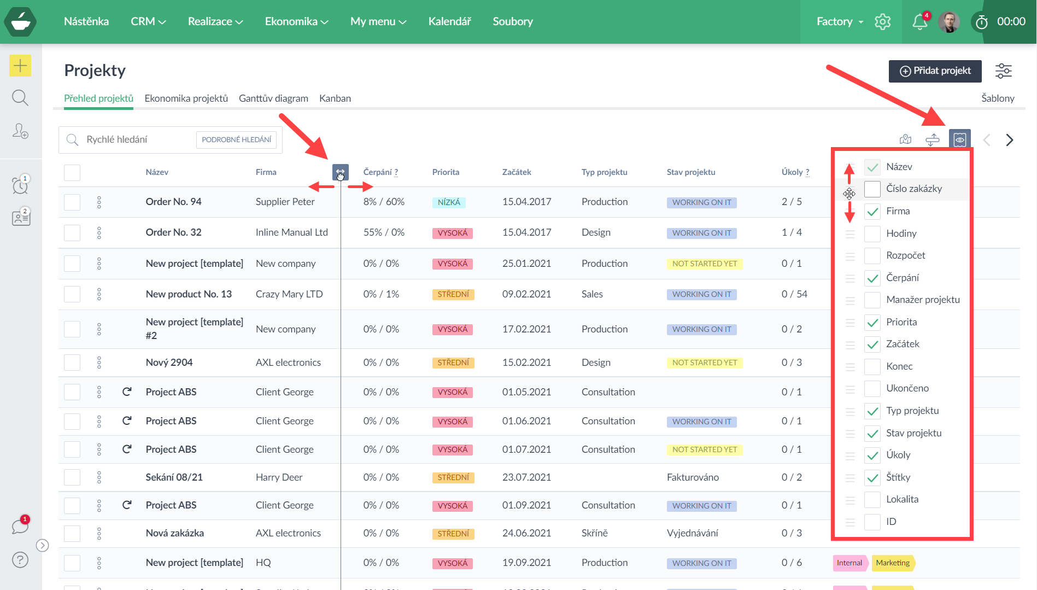
Task: Enable the Číslo zakázky column checkbox
Action: (872, 189)
